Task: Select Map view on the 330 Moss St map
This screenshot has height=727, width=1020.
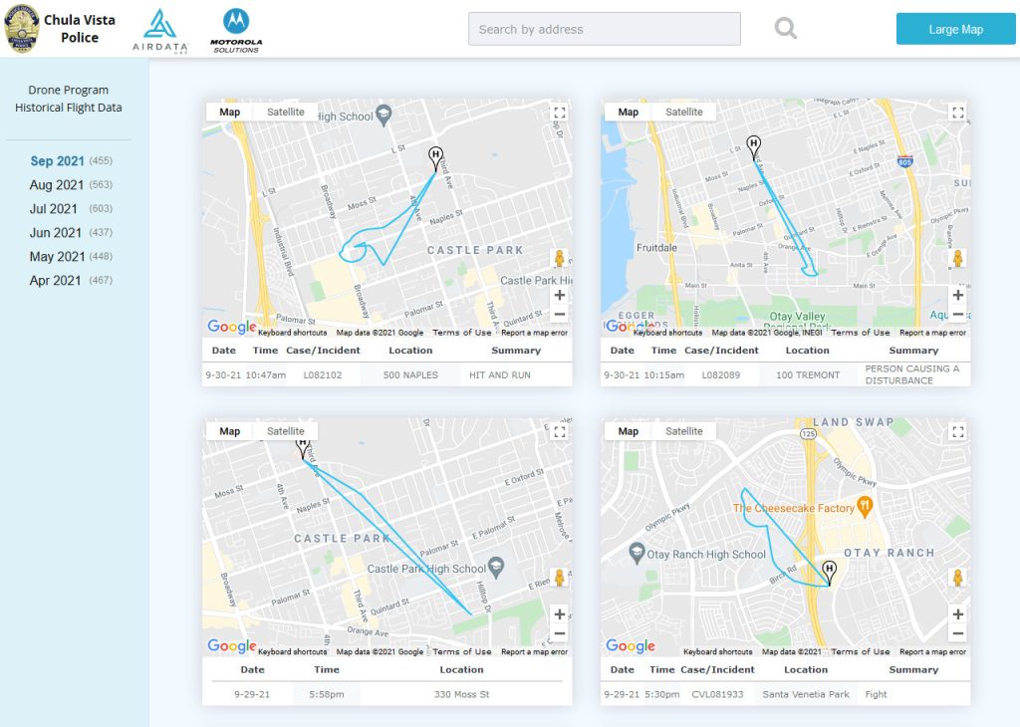Action: tap(230, 432)
